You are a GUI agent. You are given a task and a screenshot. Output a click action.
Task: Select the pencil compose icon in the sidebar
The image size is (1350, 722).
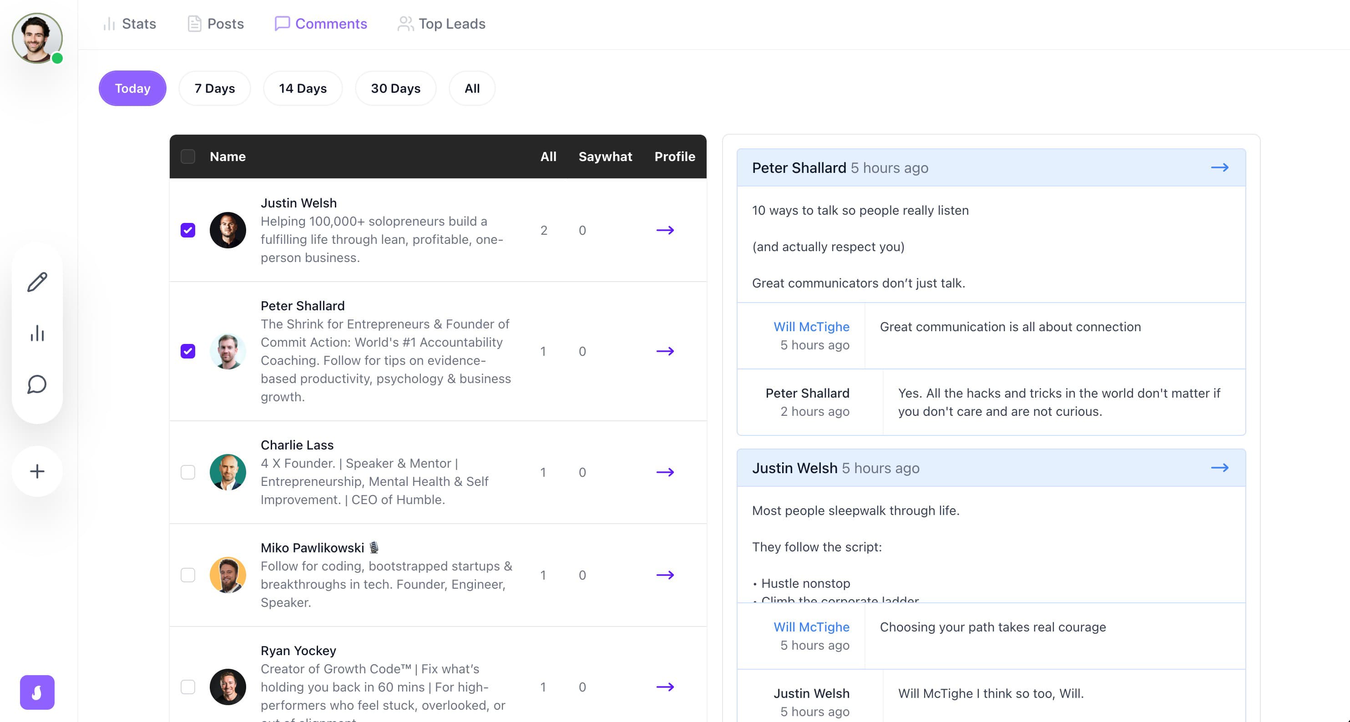37,282
